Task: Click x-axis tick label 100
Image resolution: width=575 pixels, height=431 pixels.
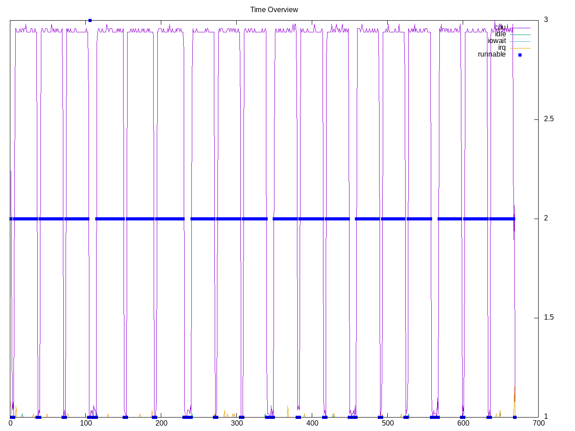Action: click(x=86, y=423)
